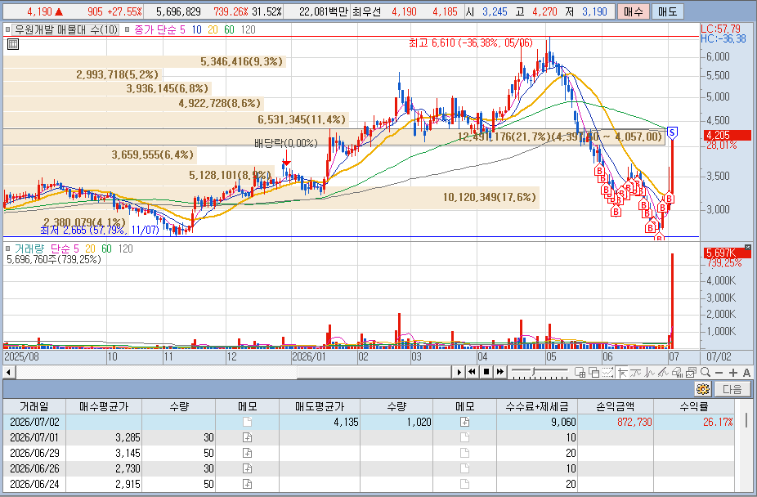This screenshot has height=497, width=757.
Task: Click the eraser tool icon
Action: (678, 373)
